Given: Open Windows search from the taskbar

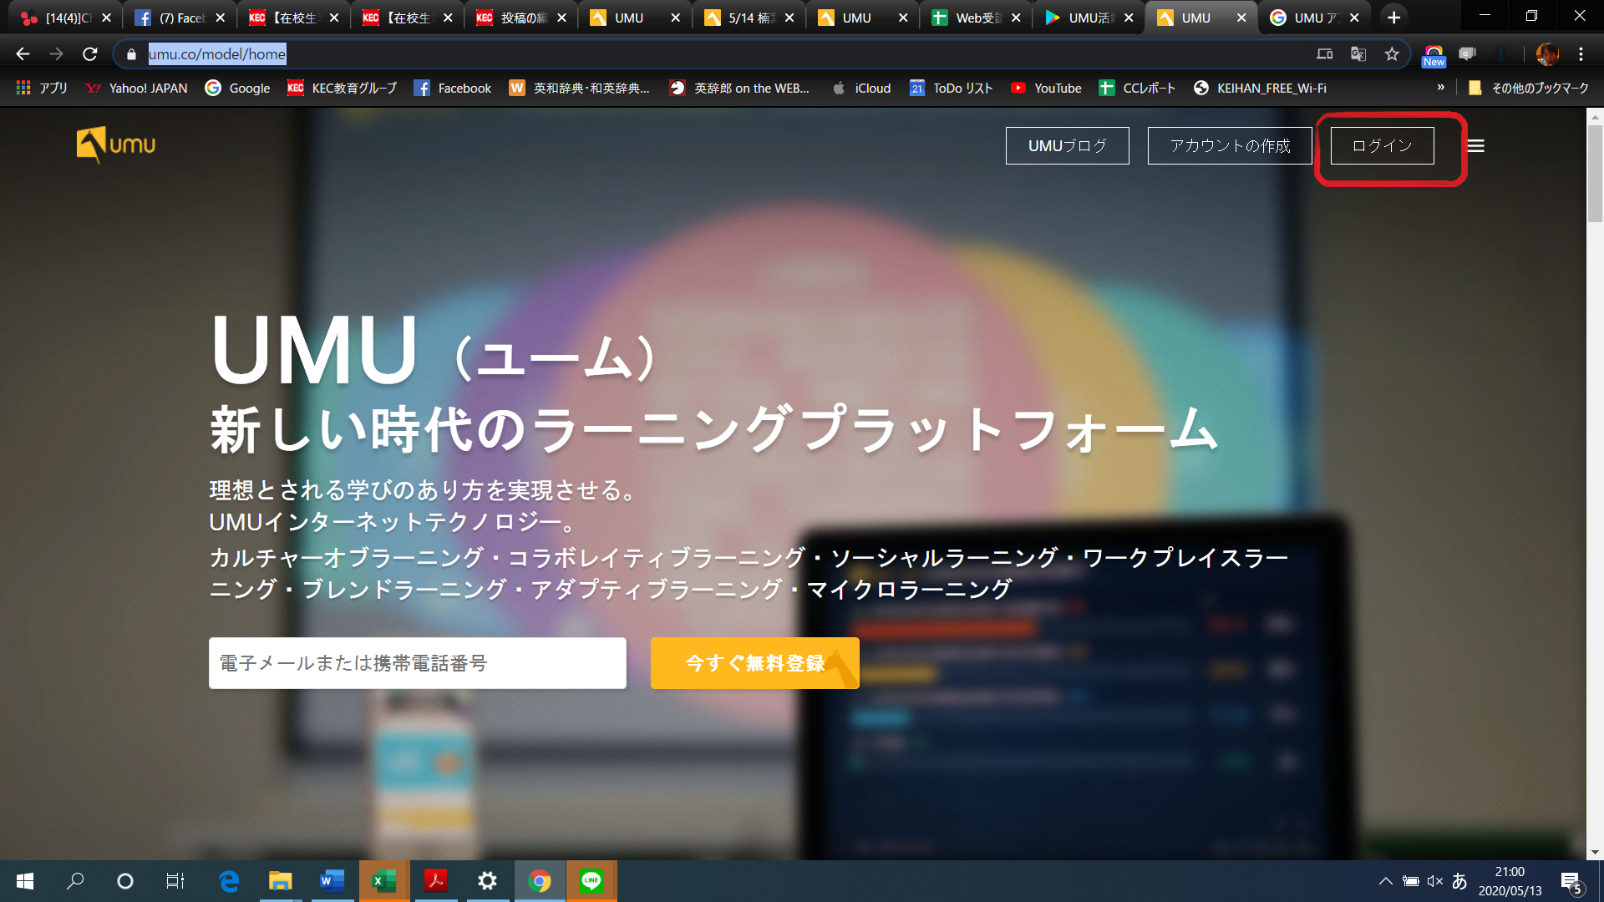Looking at the screenshot, I should click(x=75, y=881).
